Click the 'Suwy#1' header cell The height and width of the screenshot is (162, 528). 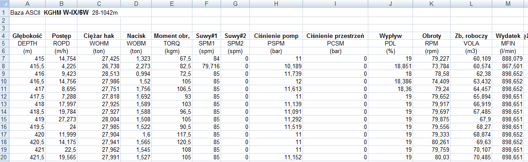[x=206, y=36]
